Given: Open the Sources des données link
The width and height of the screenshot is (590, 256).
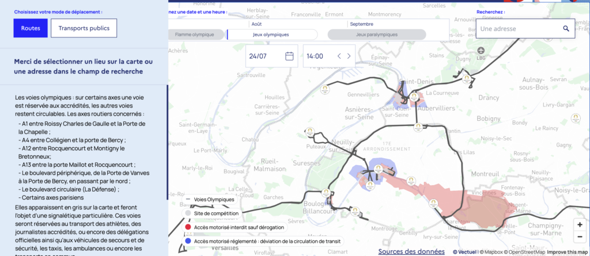Looking at the screenshot, I should (411, 251).
